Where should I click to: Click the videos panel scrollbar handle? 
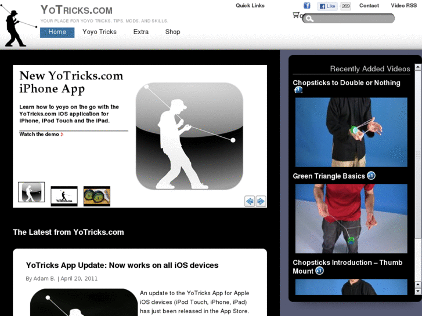(418, 154)
